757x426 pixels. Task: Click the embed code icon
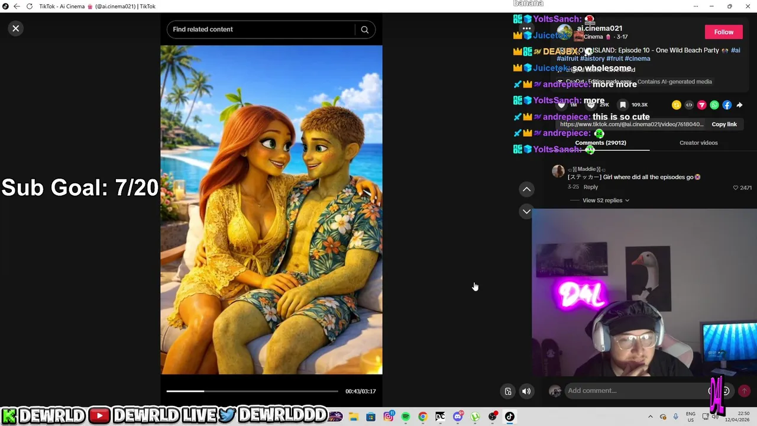689,105
